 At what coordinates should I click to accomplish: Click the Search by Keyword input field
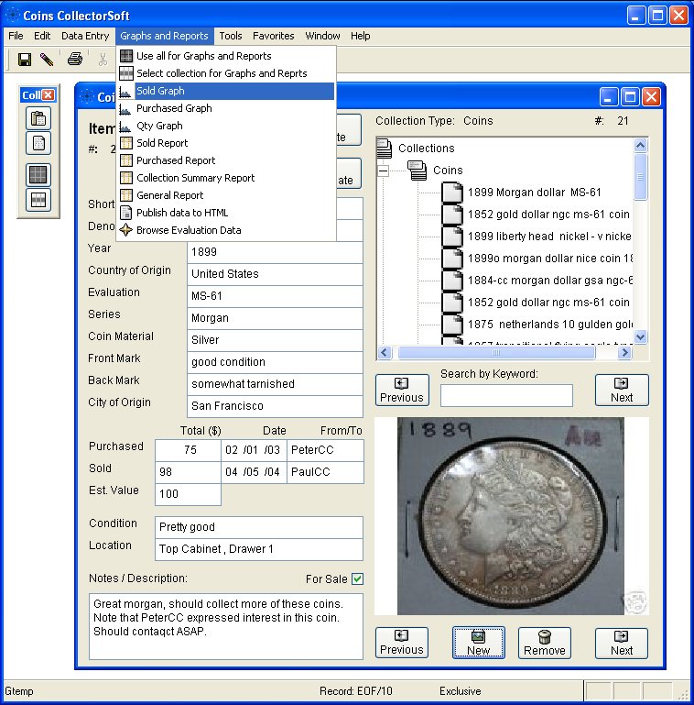tap(506, 396)
